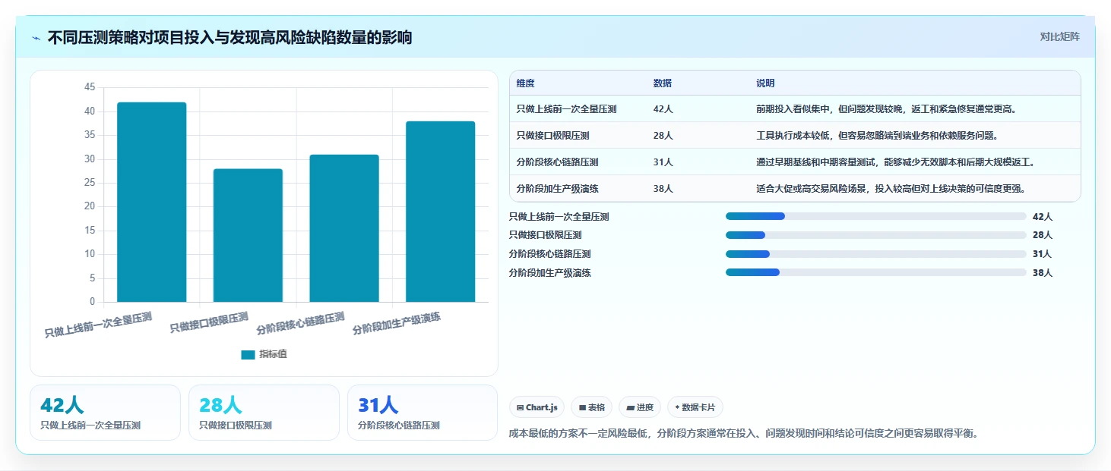
Task: Click the 只做接口极限压测 bar in chart
Action: [x=248, y=235]
